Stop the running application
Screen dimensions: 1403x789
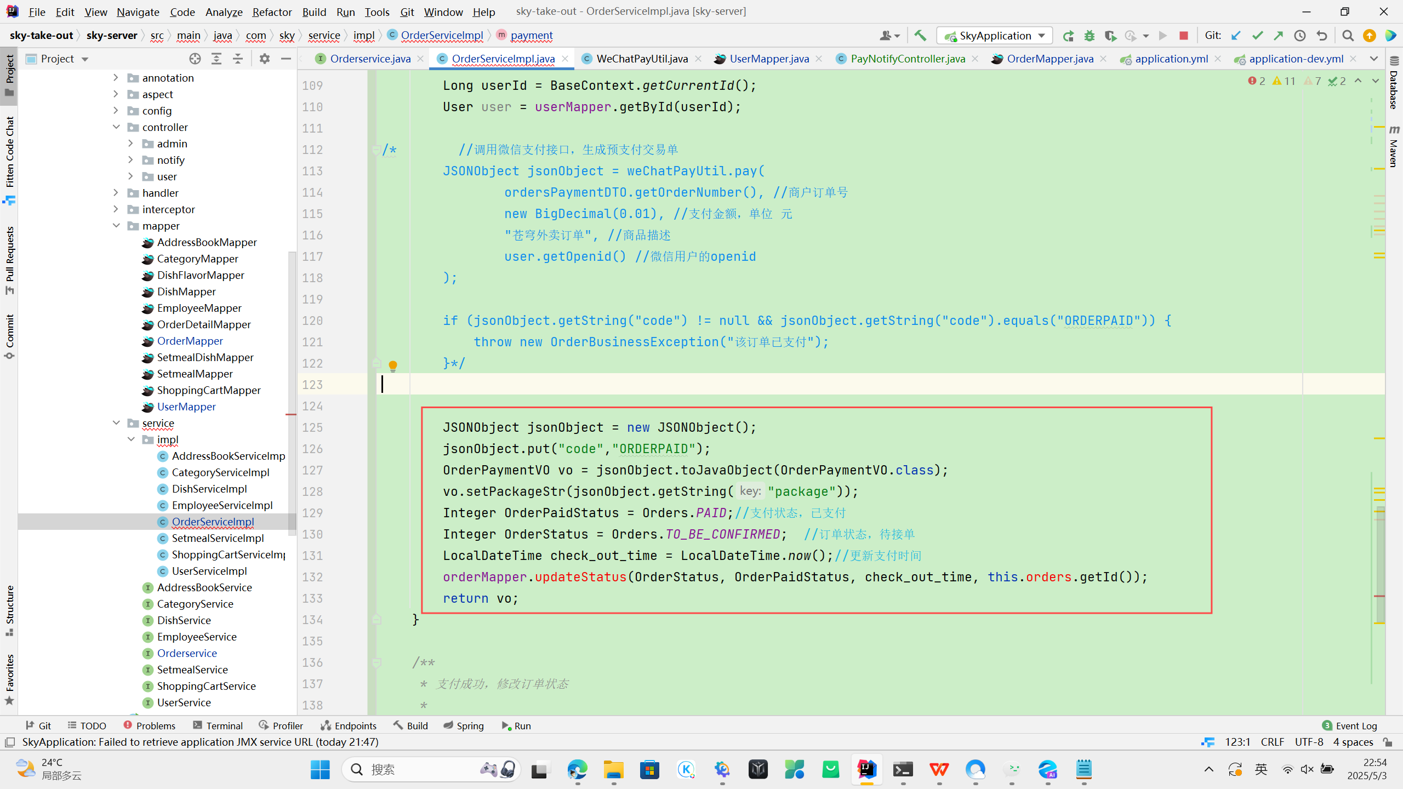pos(1184,36)
